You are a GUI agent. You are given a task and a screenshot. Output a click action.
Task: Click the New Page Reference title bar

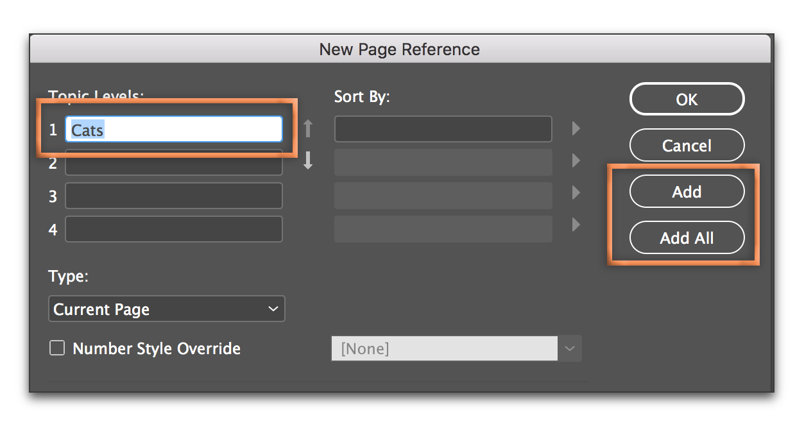pyautogui.click(x=400, y=49)
